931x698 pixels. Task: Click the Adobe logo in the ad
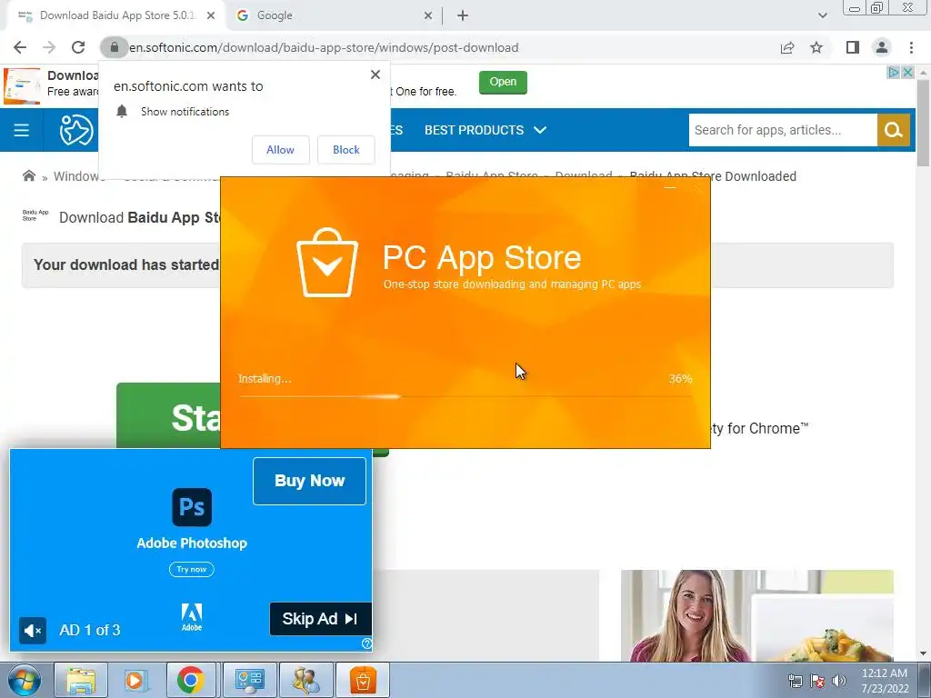pyautogui.click(x=192, y=617)
